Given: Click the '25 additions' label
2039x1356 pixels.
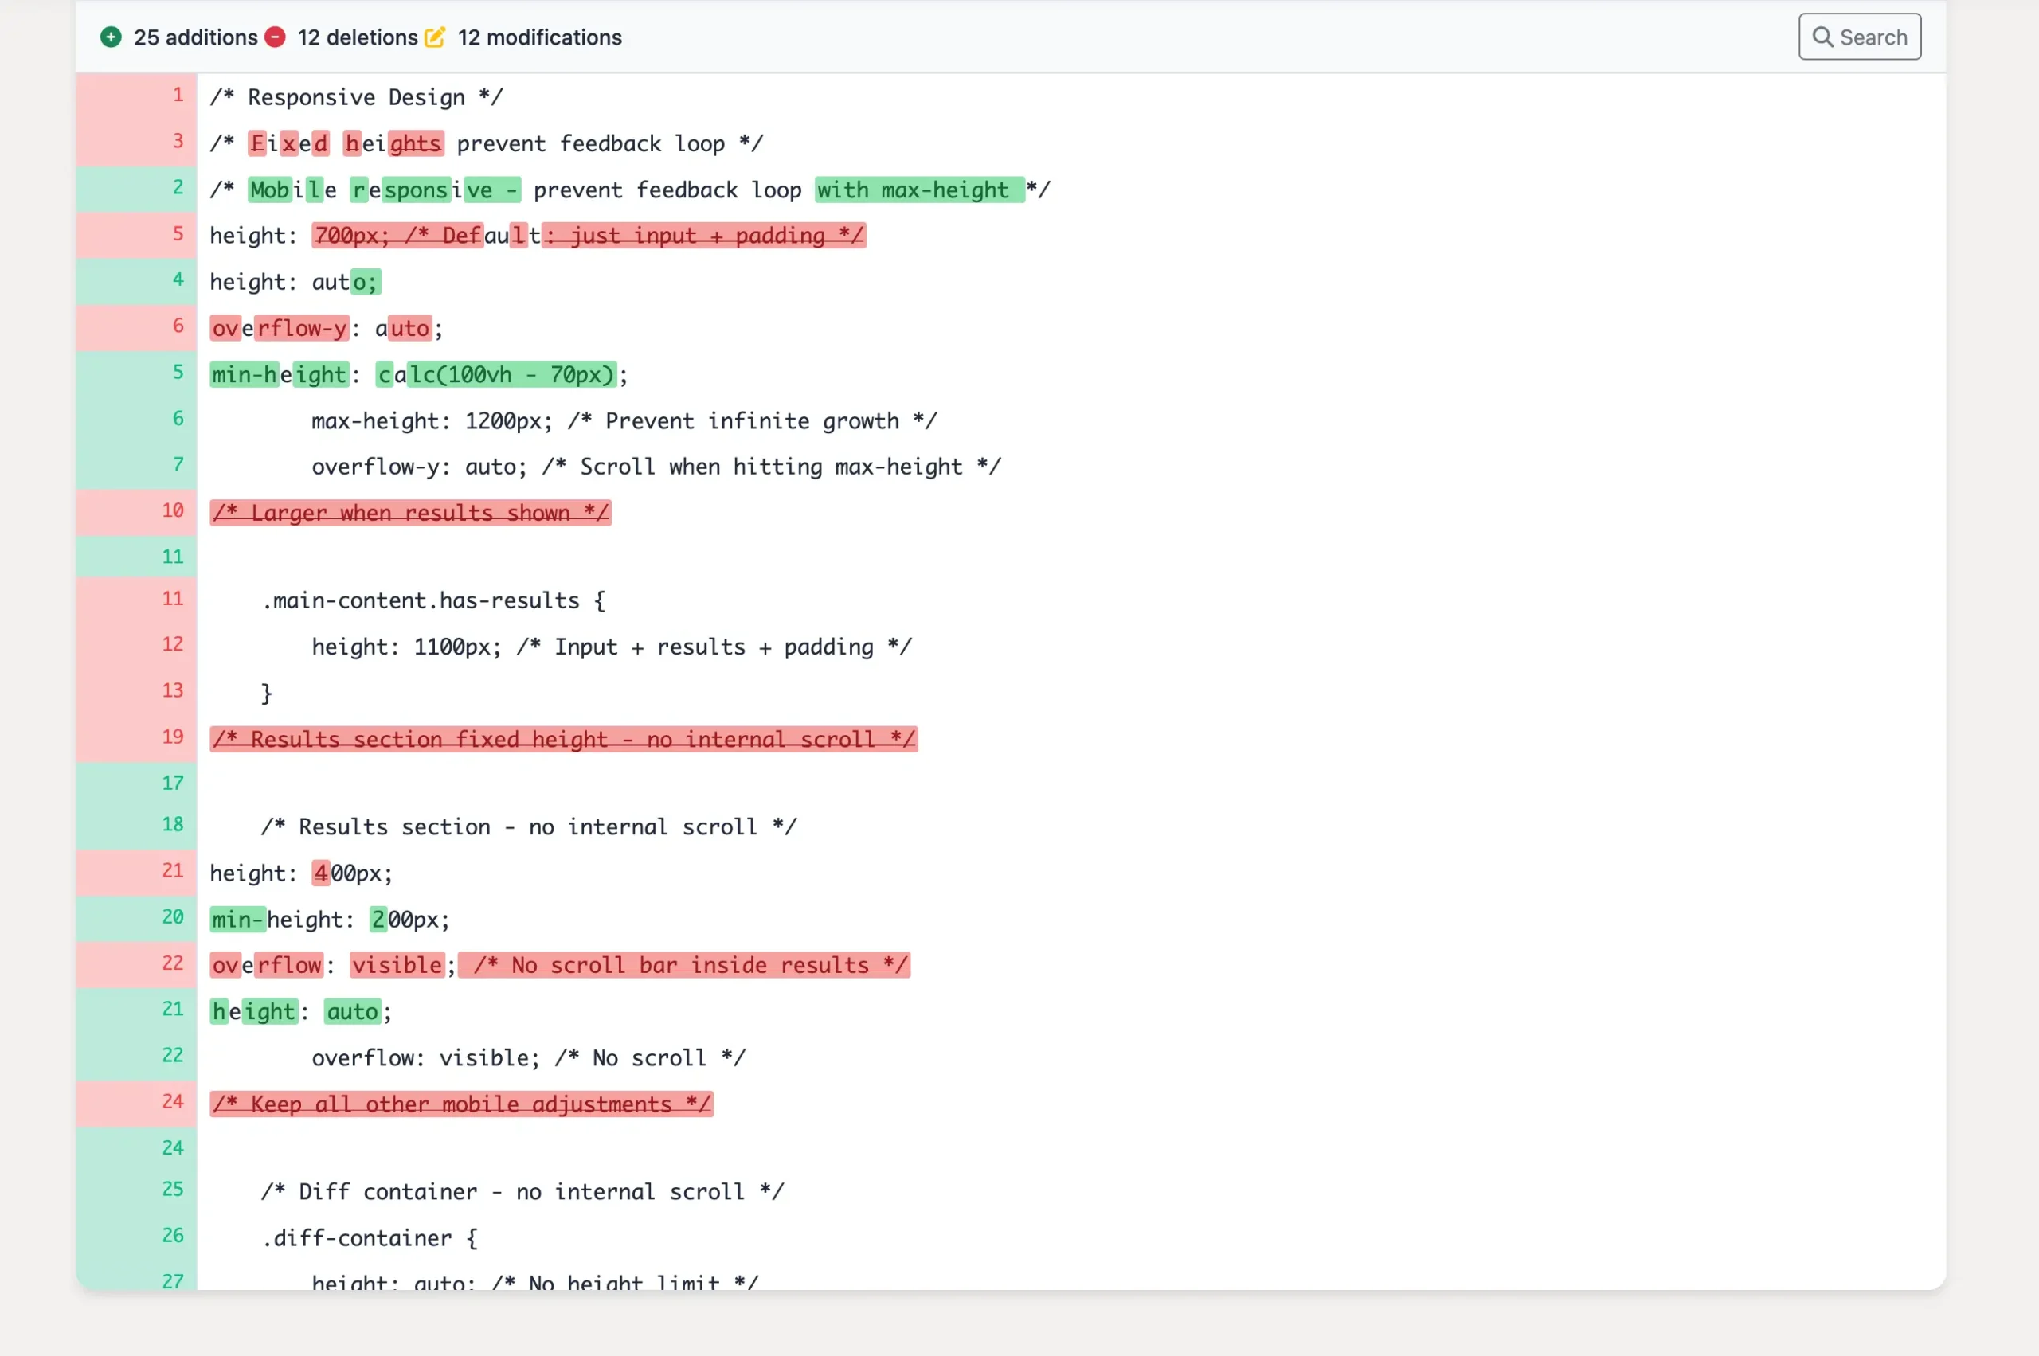Looking at the screenshot, I should [195, 37].
